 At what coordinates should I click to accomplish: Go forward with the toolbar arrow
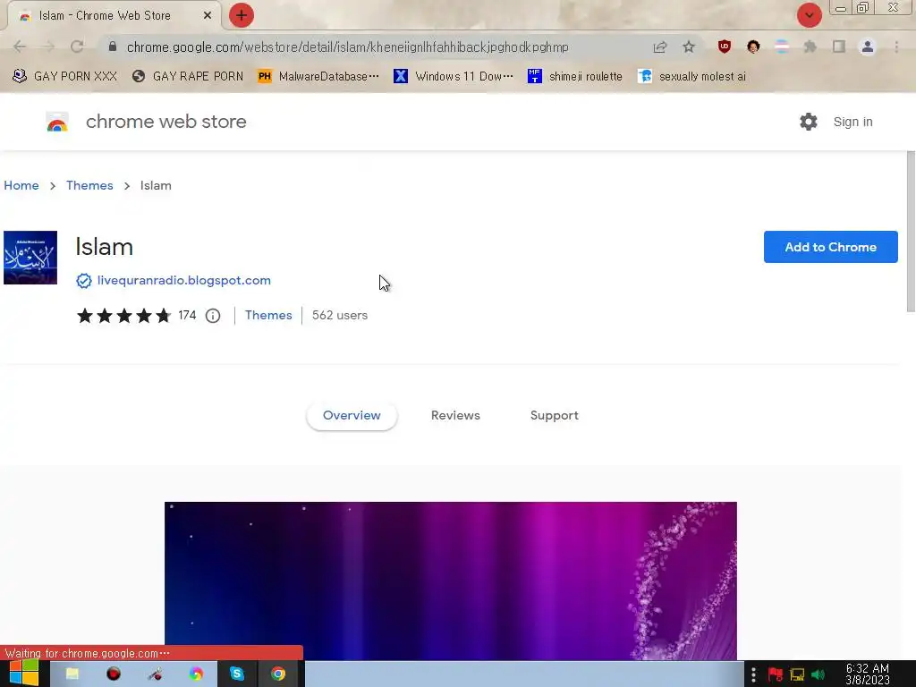(48, 47)
